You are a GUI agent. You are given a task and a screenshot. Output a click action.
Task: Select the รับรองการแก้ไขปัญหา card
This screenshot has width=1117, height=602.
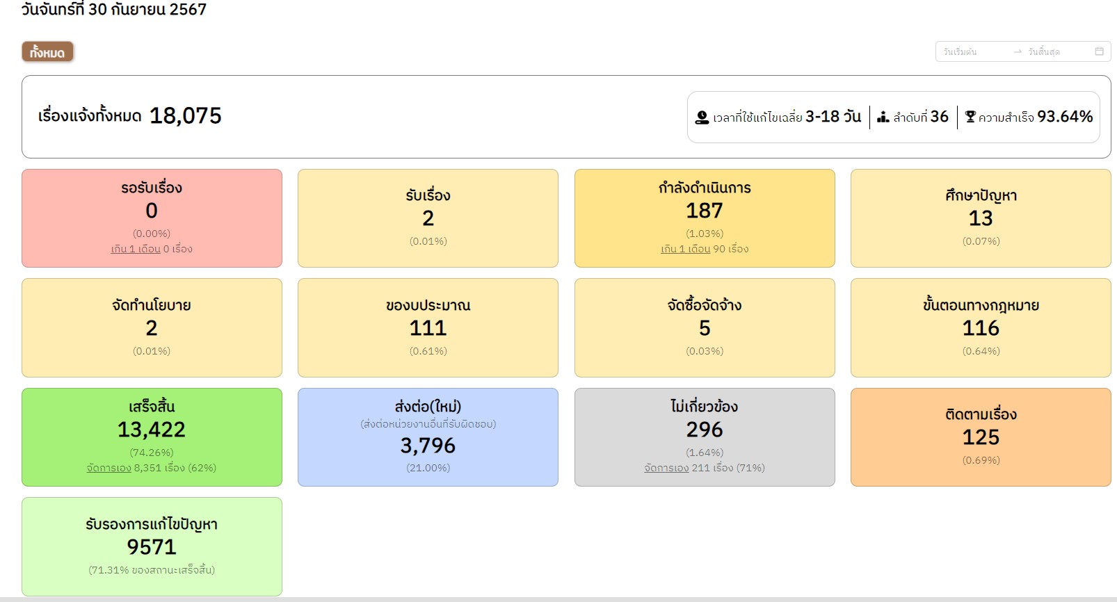152,546
